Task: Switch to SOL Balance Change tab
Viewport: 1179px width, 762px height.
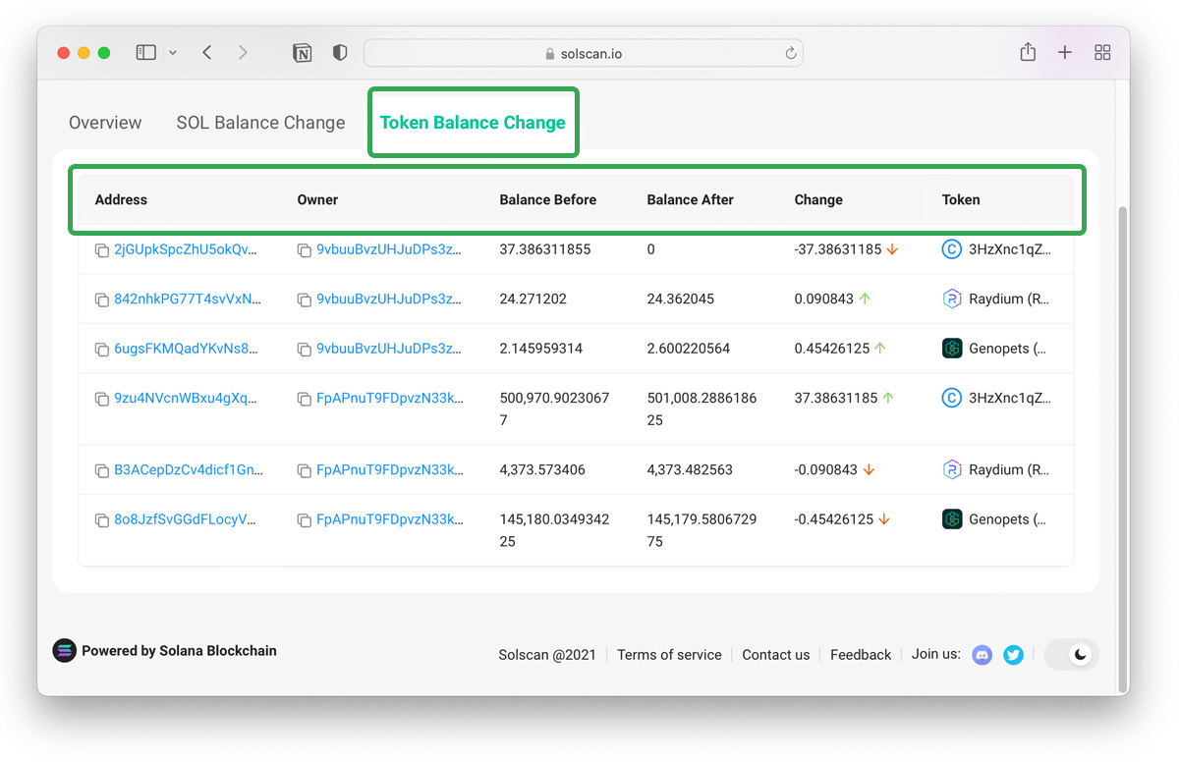Action: point(260,123)
